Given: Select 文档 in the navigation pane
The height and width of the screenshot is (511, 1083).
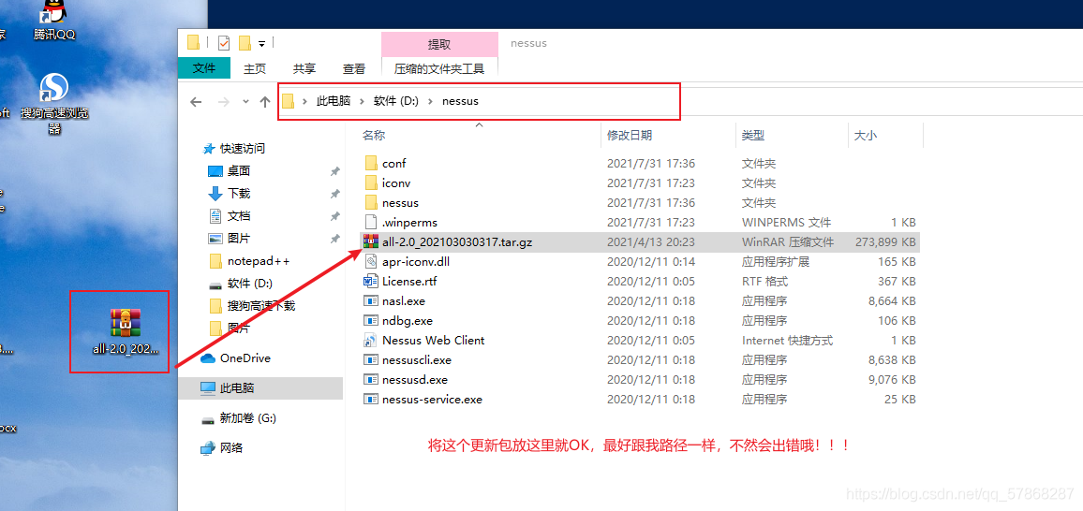Looking at the screenshot, I should [x=239, y=216].
